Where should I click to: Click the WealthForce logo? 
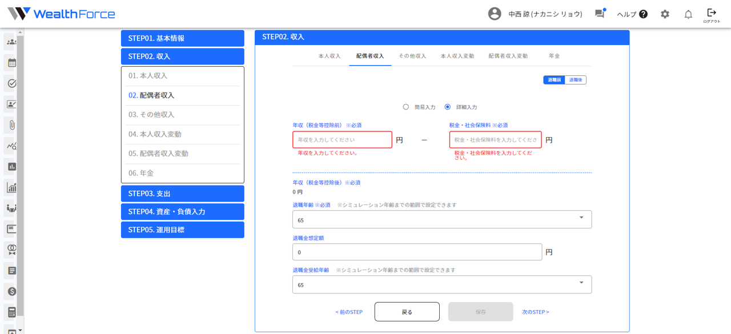point(61,14)
